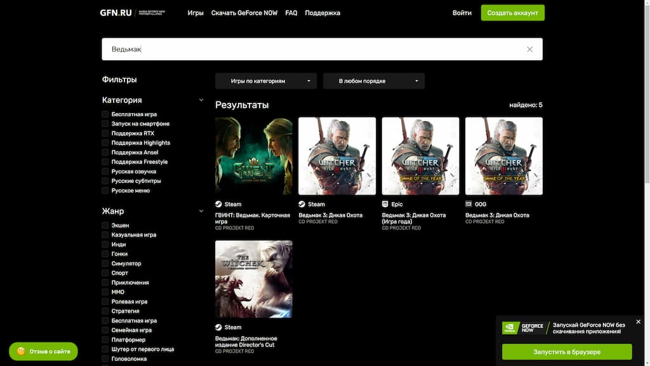Click Запустить в браузере button
650x366 pixels.
[567, 352]
